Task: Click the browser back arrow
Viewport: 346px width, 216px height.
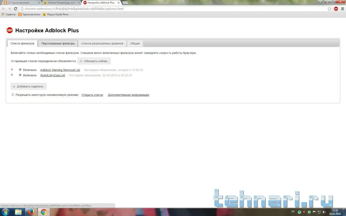Action: (4, 9)
